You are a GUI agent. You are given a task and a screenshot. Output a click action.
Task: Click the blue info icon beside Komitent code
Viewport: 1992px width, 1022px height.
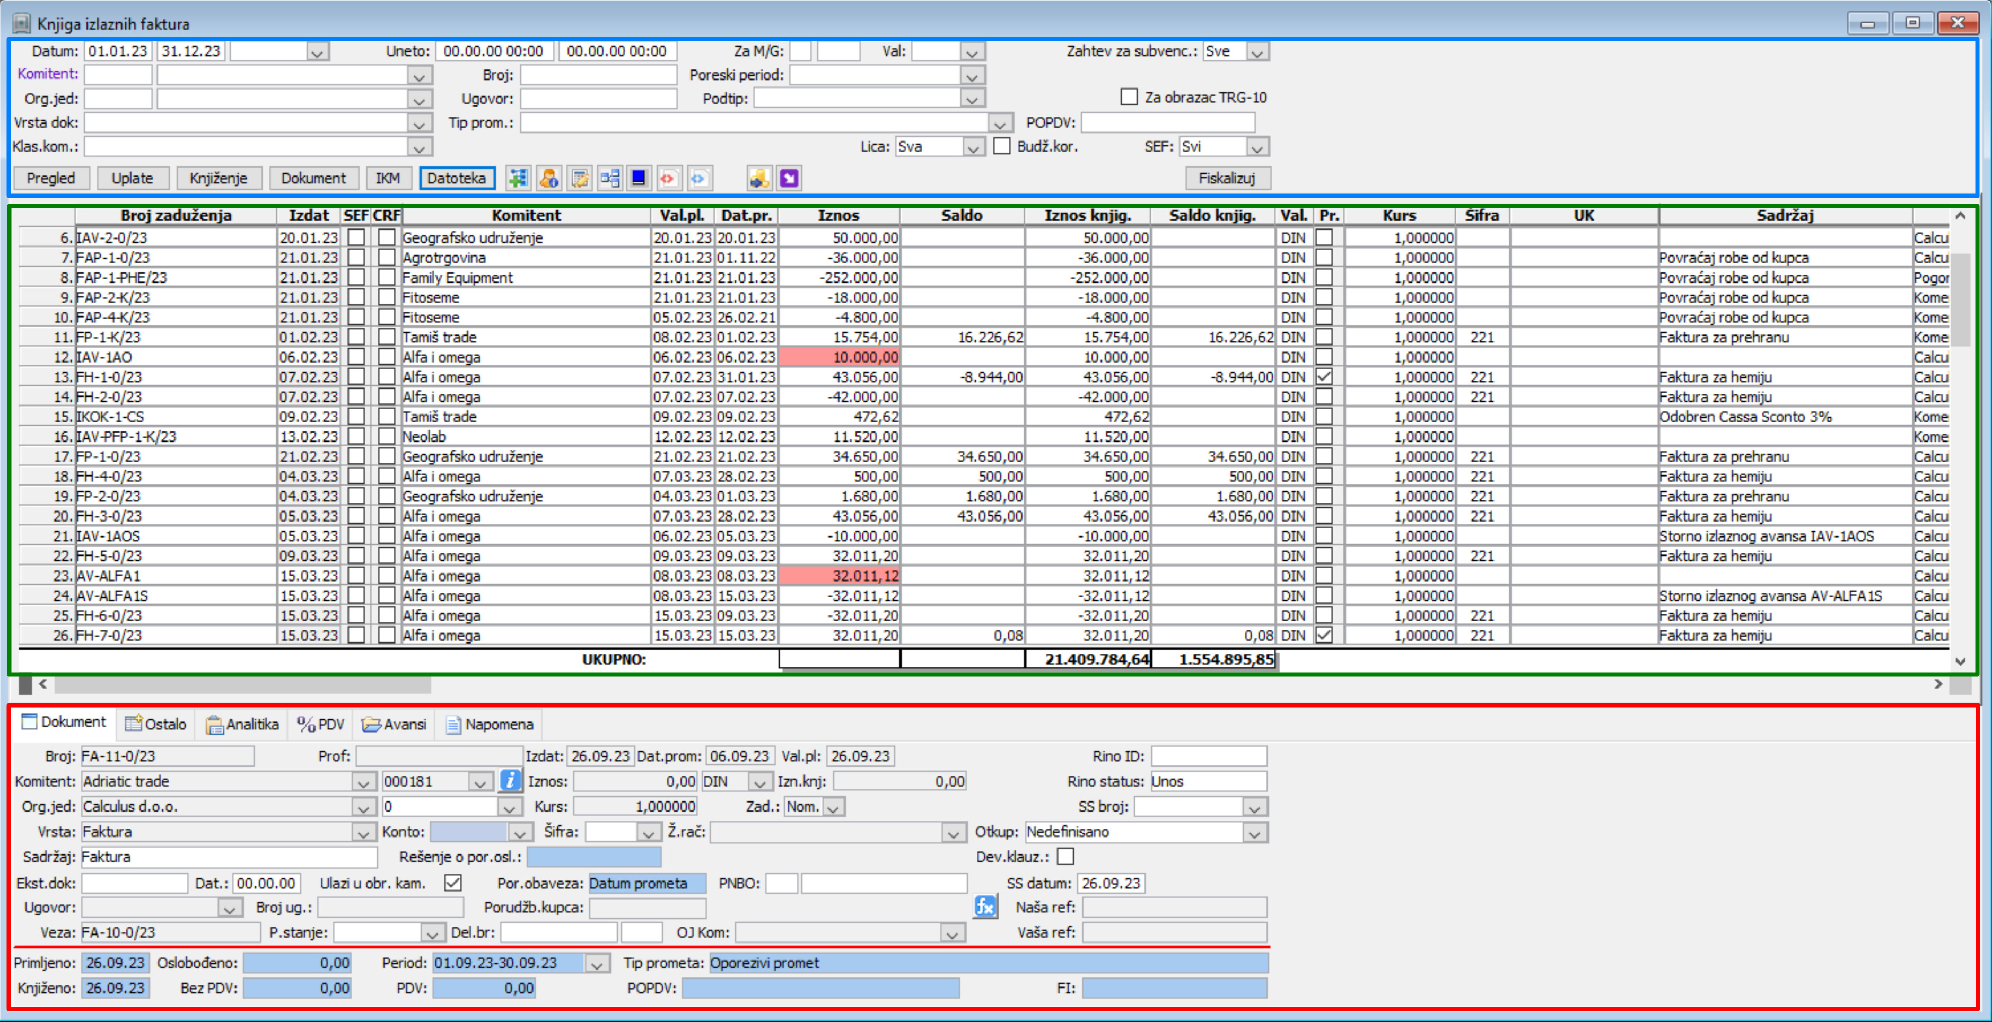point(510,781)
